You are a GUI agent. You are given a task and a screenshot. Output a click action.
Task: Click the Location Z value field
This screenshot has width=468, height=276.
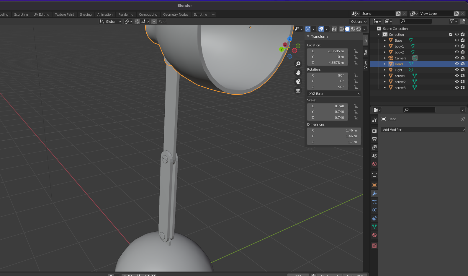[x=328, y=63]
